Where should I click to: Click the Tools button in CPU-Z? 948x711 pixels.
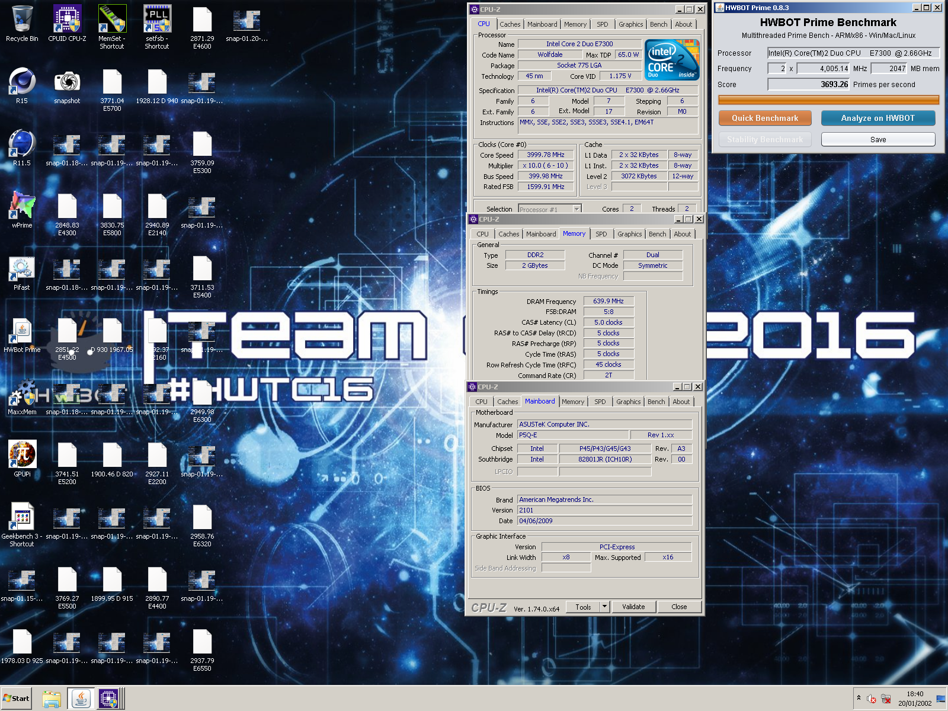click(583, 607)
